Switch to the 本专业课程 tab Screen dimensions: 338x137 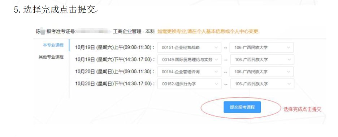(53, 45)
